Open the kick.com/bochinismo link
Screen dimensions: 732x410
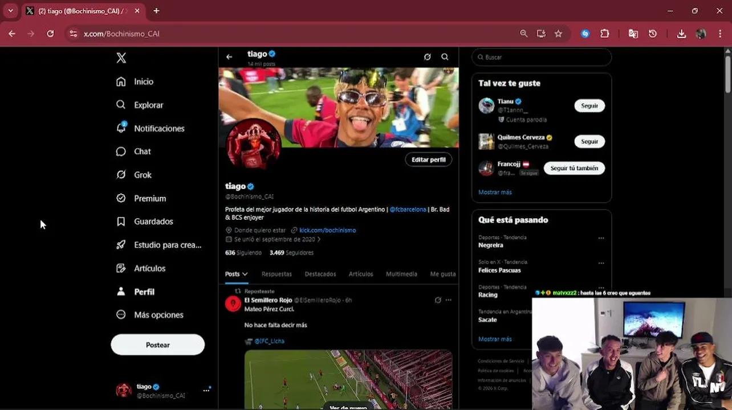pyautogui.click(x=327, y=230)
